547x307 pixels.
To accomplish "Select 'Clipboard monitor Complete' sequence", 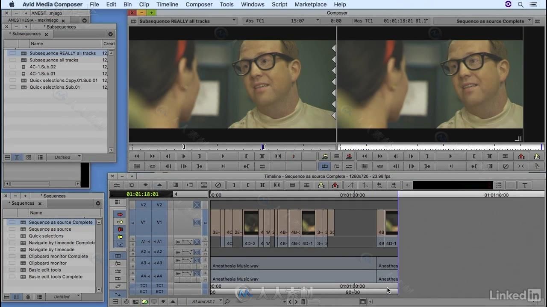I will click(59, 256).
